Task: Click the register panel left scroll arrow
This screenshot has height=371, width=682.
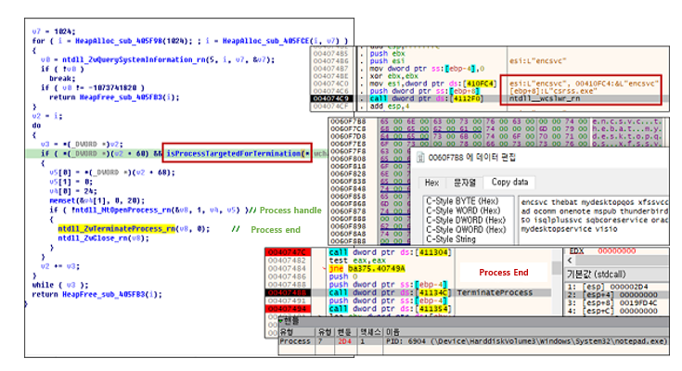Action: (x=570, y=261)
